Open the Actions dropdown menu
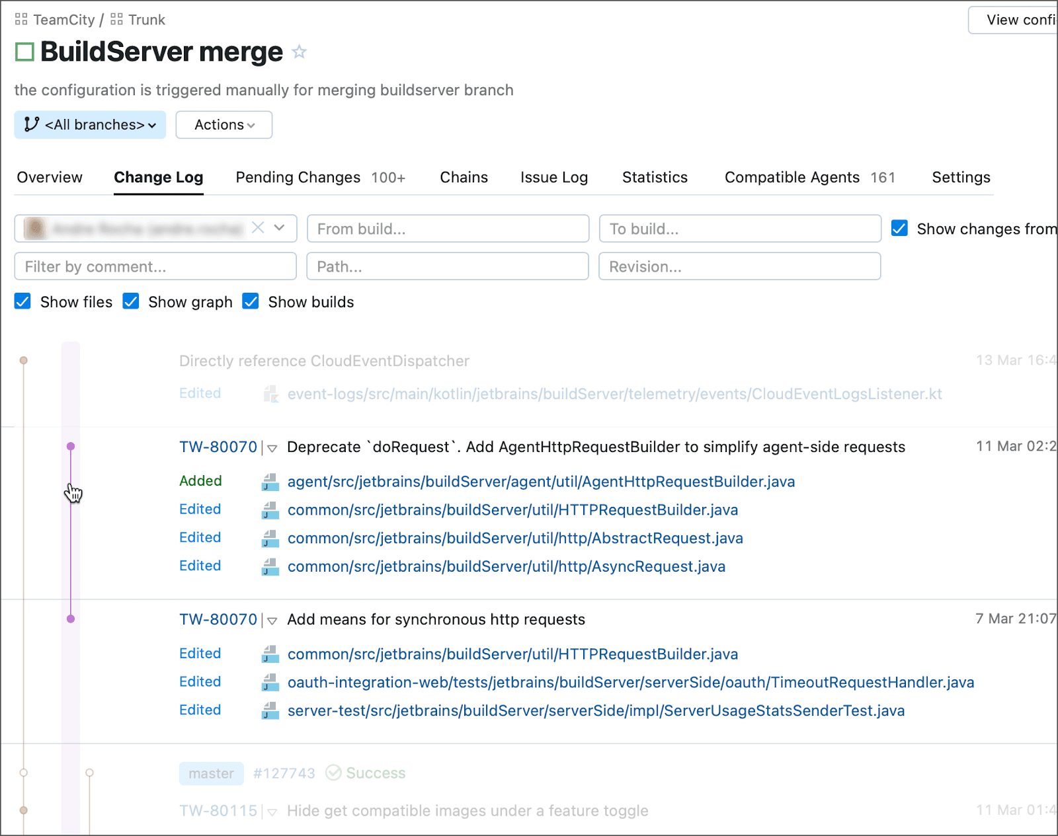 [224, 125]
